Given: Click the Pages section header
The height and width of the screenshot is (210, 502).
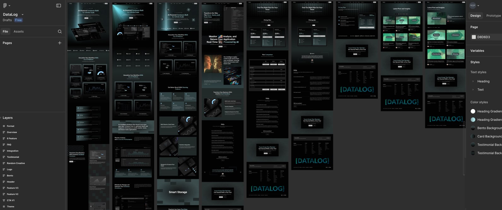Looking at the screenshot, I should [7, 43].
